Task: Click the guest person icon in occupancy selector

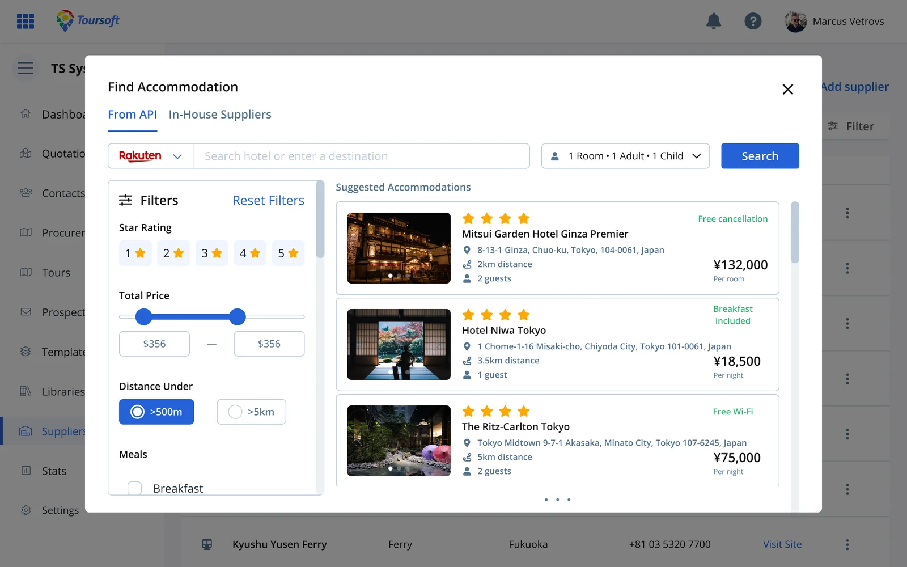Action: coord(555,156)
